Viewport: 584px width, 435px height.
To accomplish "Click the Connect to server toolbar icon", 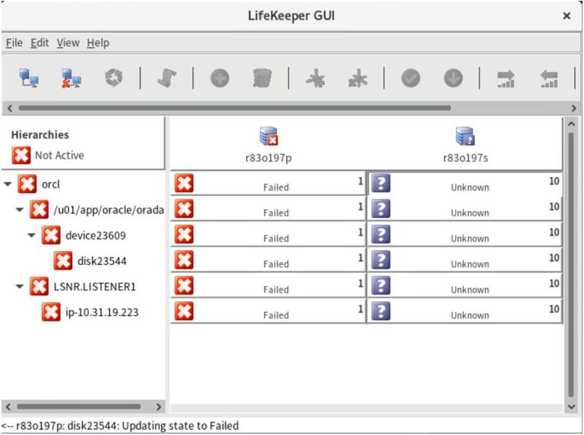I will point(29,78).
